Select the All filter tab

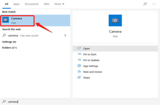[6, 4]
